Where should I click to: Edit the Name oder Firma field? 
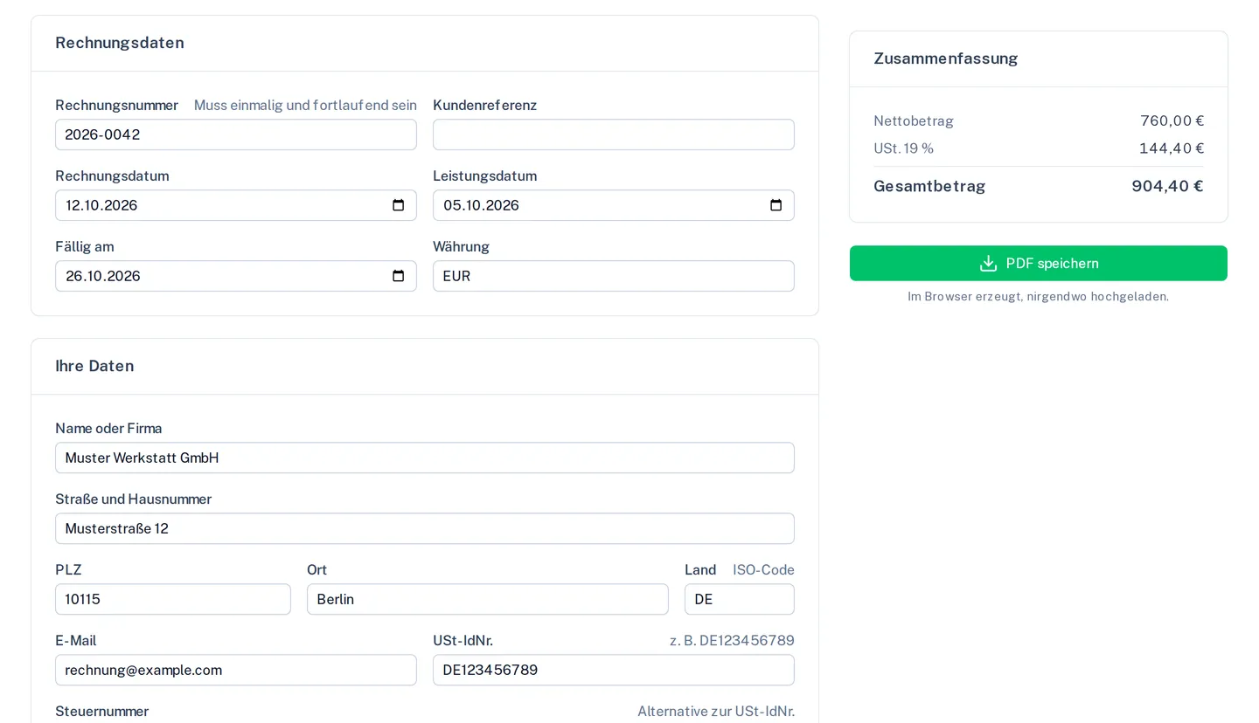pyautogui.click(x=425, y=458)
